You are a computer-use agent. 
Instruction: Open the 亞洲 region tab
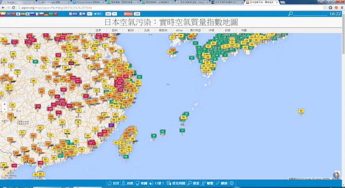click(x=115, y=30)
